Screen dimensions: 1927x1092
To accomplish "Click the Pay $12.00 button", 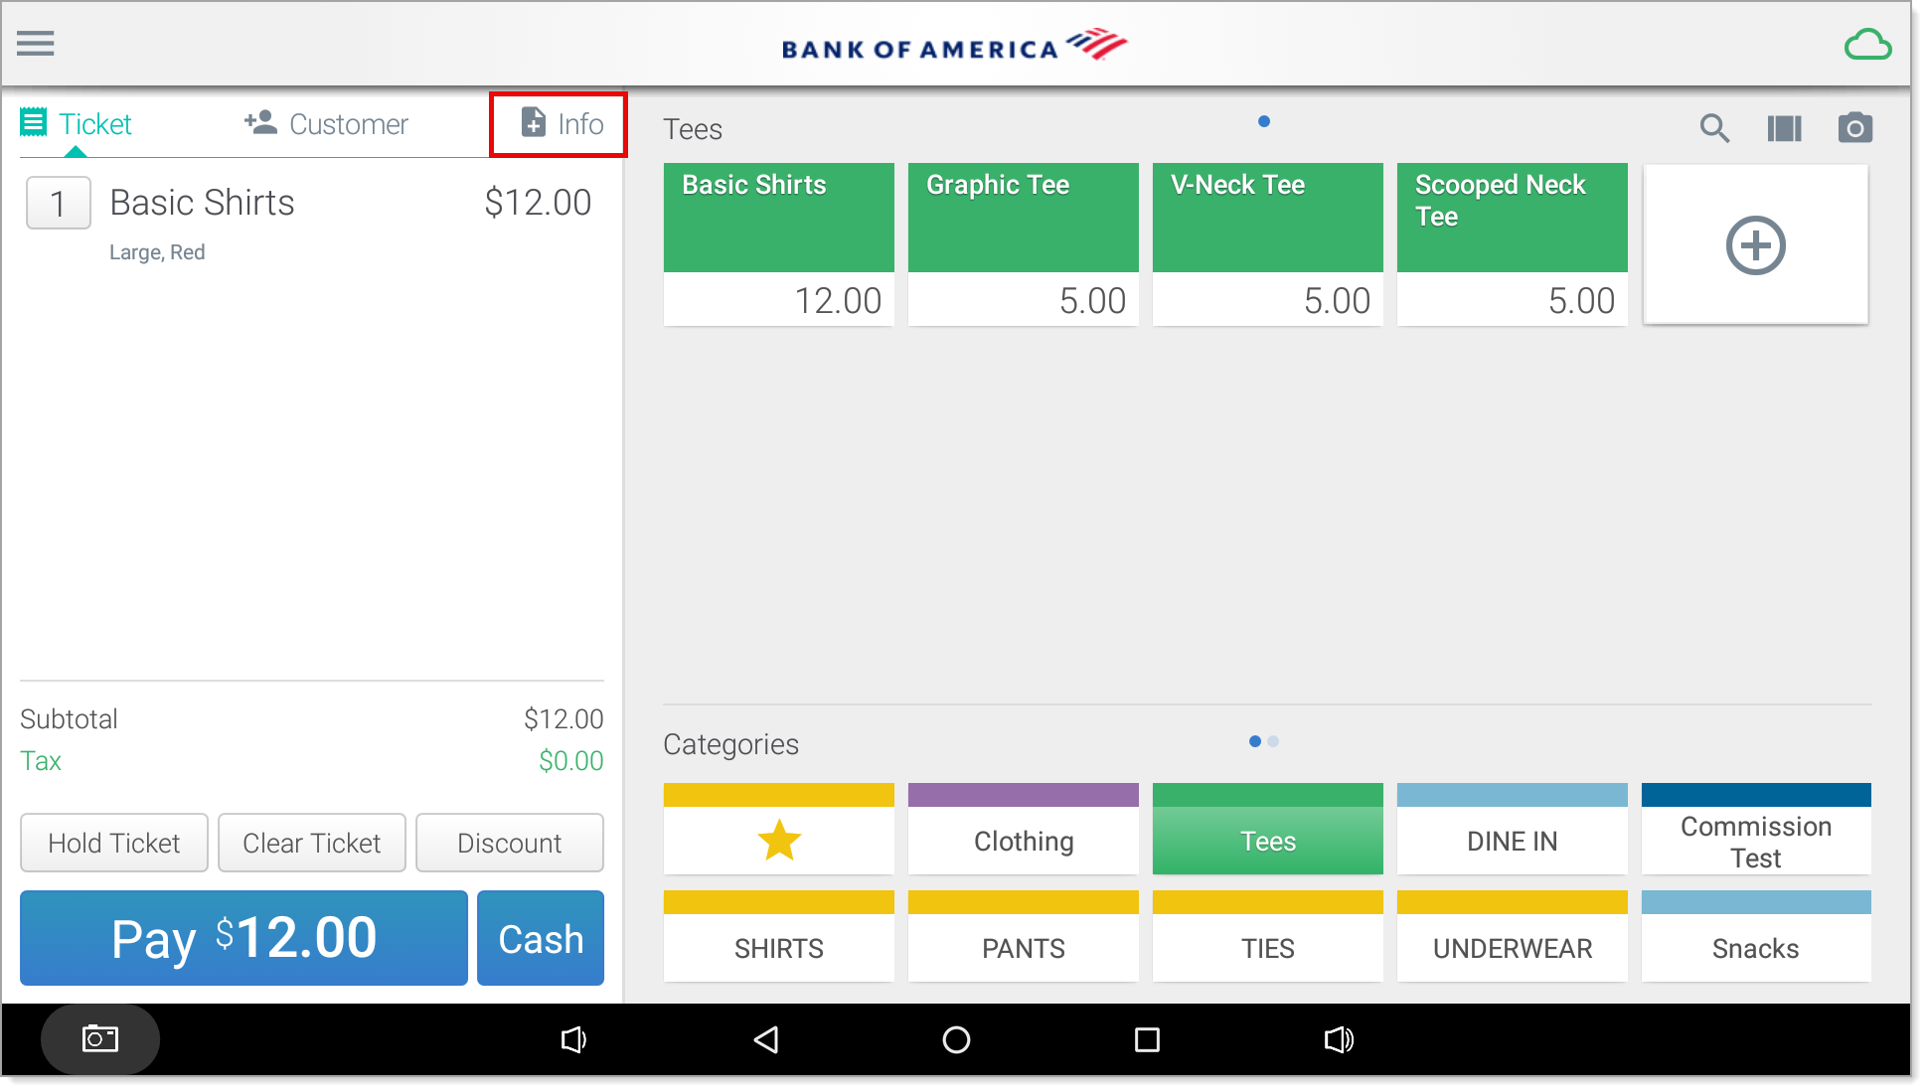I will 242,940.
